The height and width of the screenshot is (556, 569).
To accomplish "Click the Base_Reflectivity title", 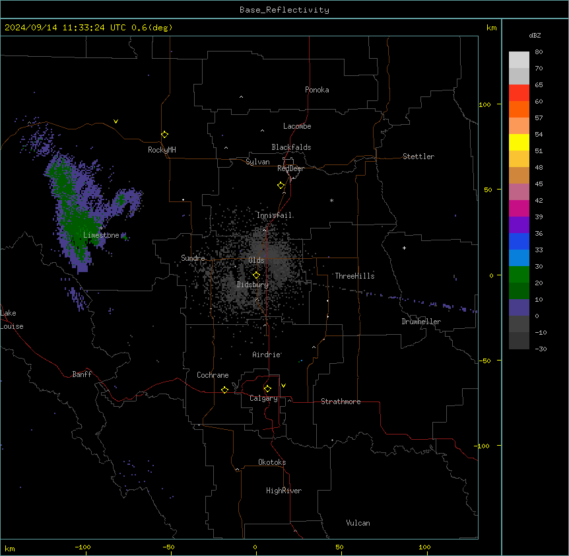I will click(x=284, y=10).
